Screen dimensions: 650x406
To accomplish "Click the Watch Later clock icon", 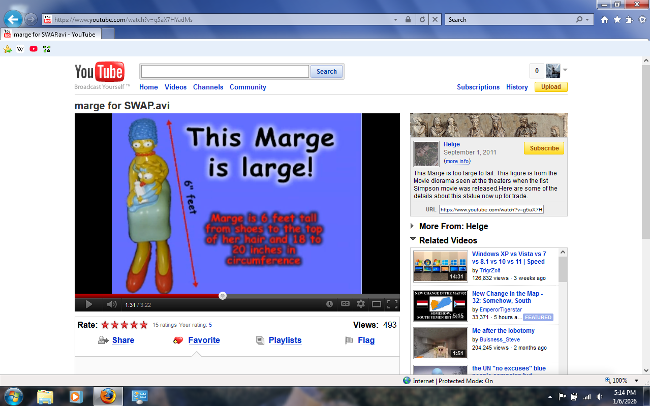I will [x=329, y=304].
